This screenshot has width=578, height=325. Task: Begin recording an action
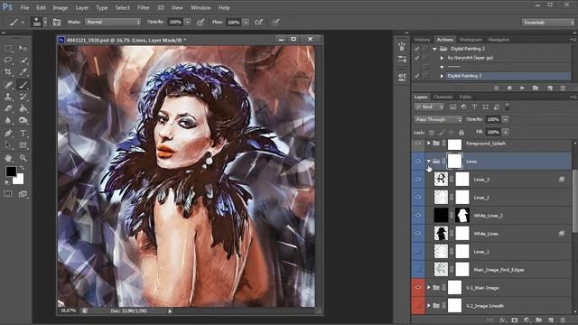point(509,88)
